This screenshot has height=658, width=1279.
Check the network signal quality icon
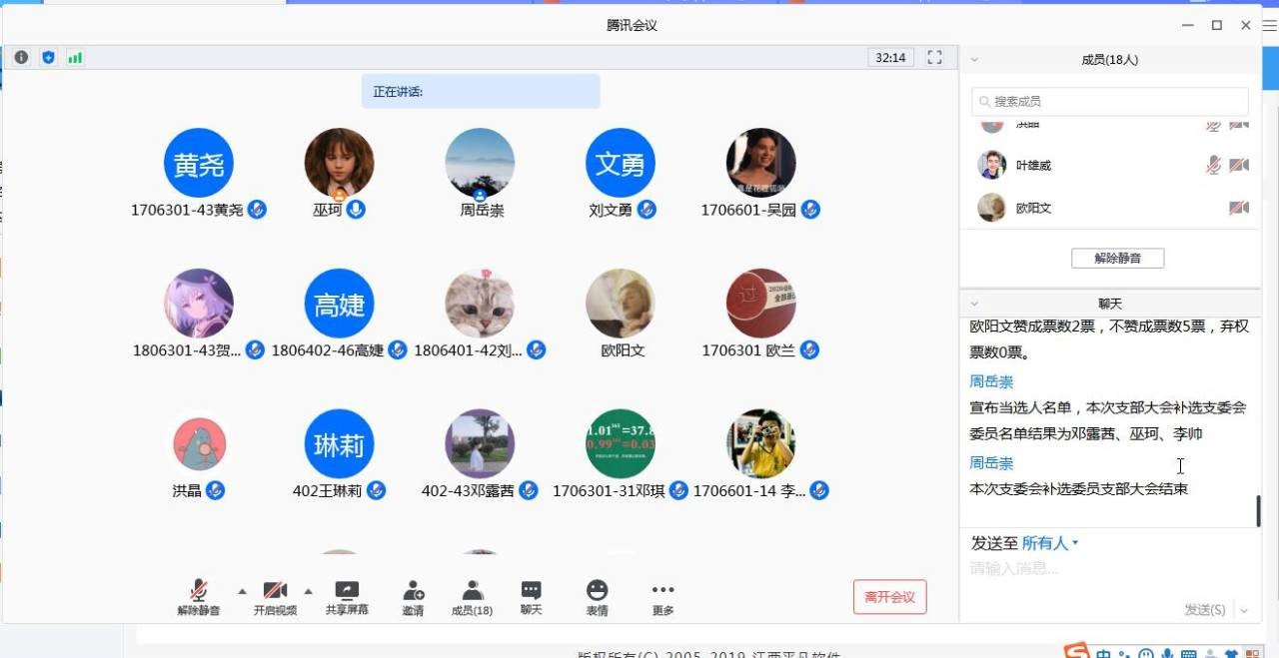(75, 57)
